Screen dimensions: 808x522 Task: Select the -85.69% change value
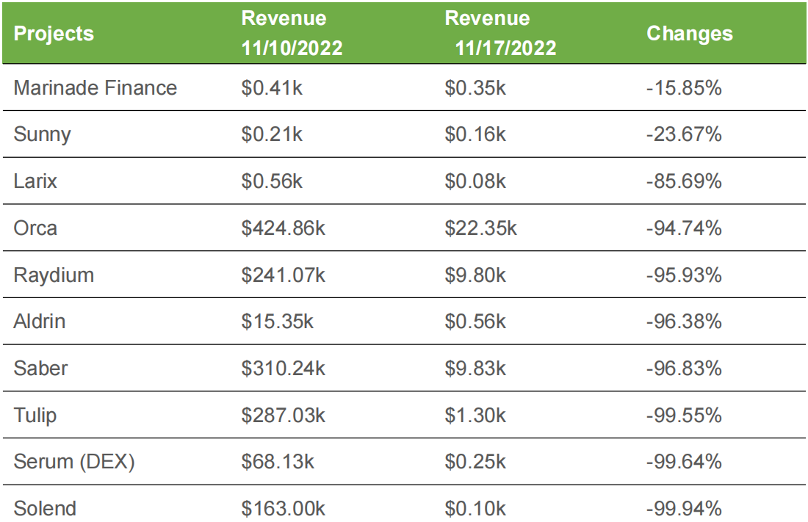pos(684,181)
